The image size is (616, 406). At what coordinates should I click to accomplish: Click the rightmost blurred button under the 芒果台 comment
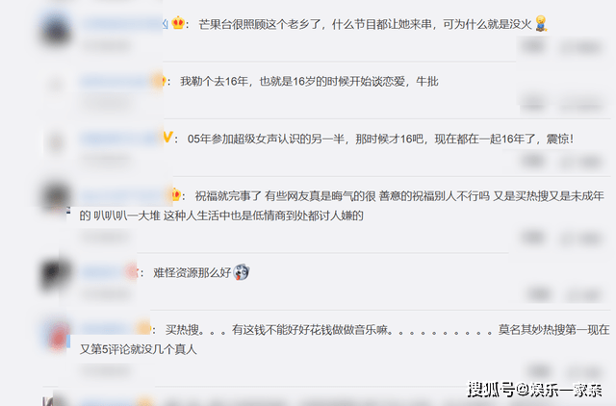click(581, 47)
